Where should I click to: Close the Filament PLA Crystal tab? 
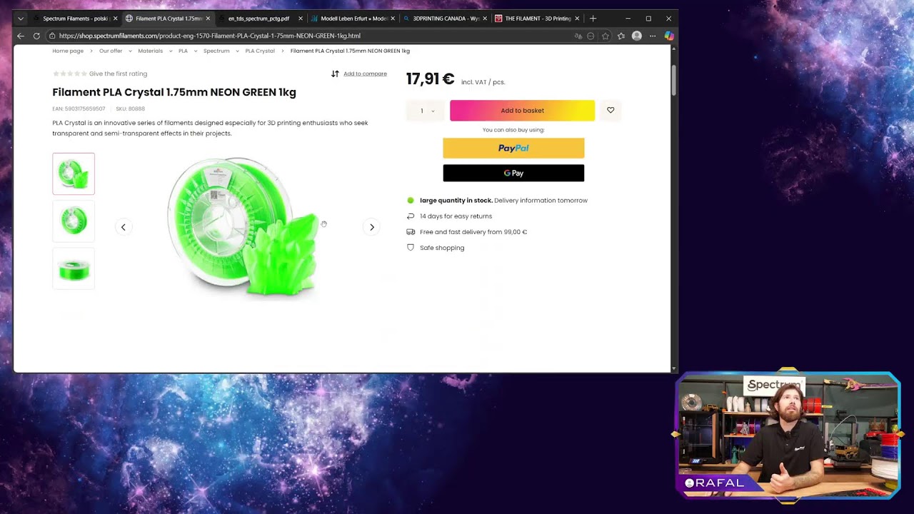pos(208,19)
